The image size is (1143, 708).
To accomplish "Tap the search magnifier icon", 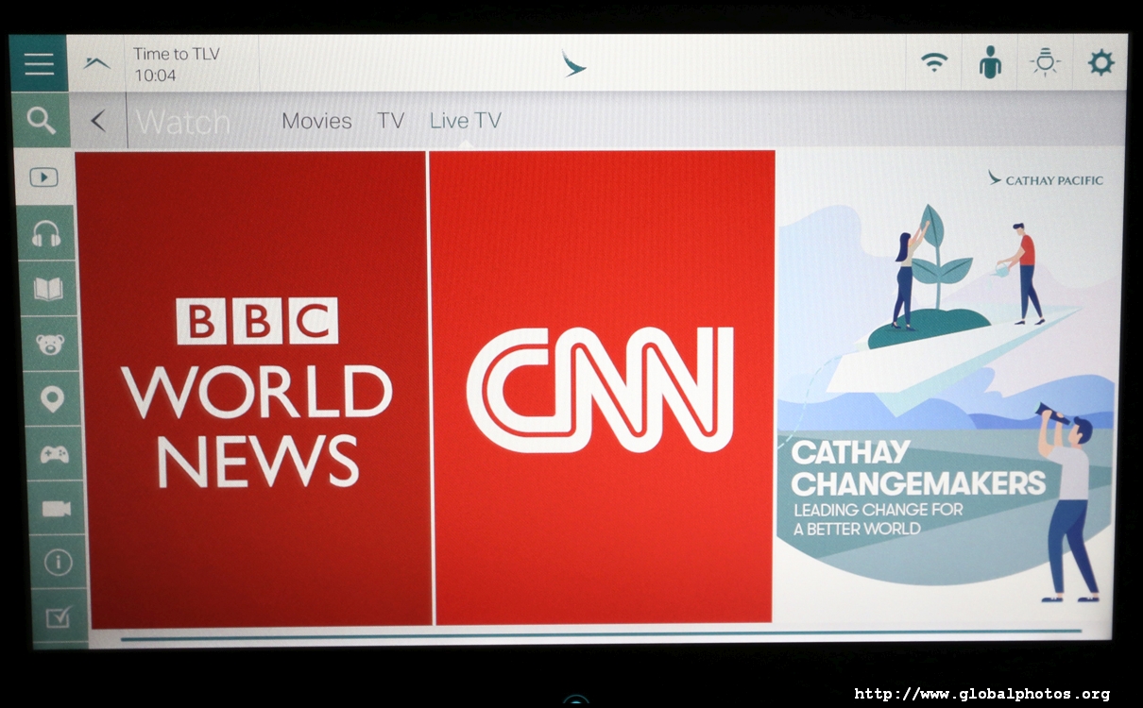I will (41, 120).
